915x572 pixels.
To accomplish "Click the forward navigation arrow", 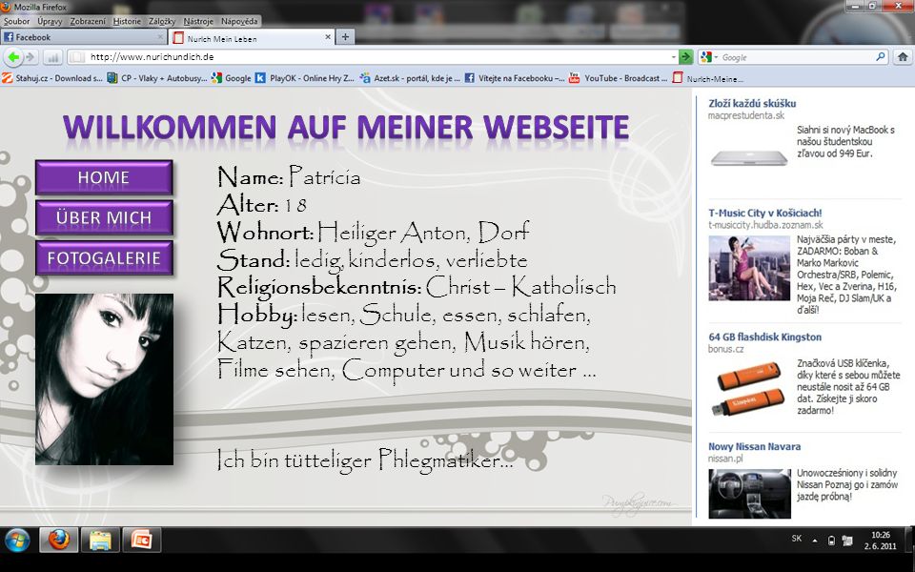I will point(32,56).
